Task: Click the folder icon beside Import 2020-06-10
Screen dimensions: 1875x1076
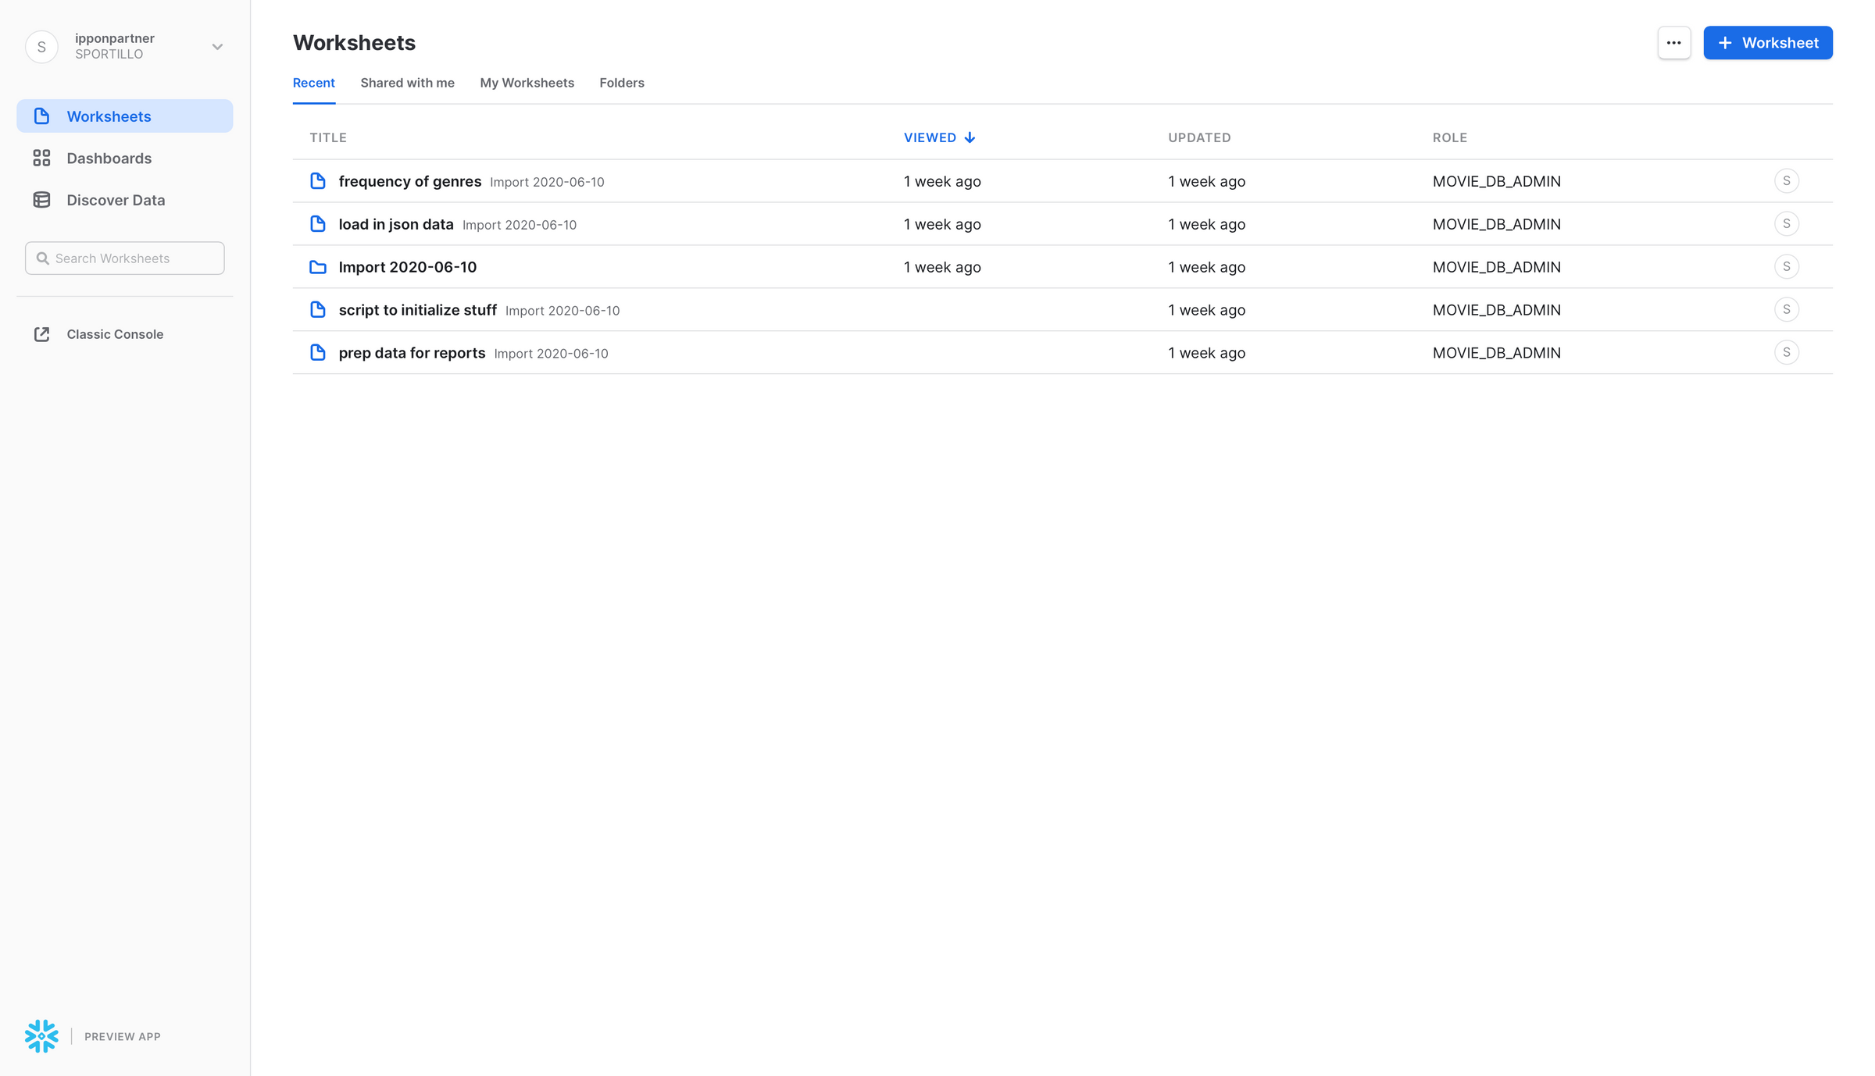Action: tap(318, 266)
